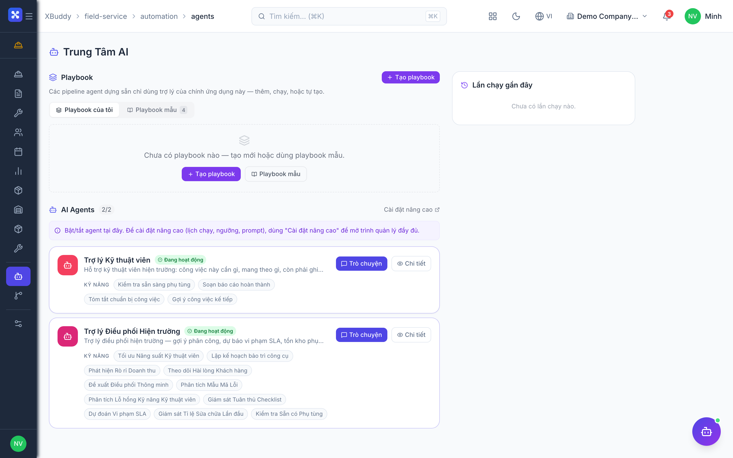
Task: Focus the Tìm kiếm search field
Action: (349, 16)
